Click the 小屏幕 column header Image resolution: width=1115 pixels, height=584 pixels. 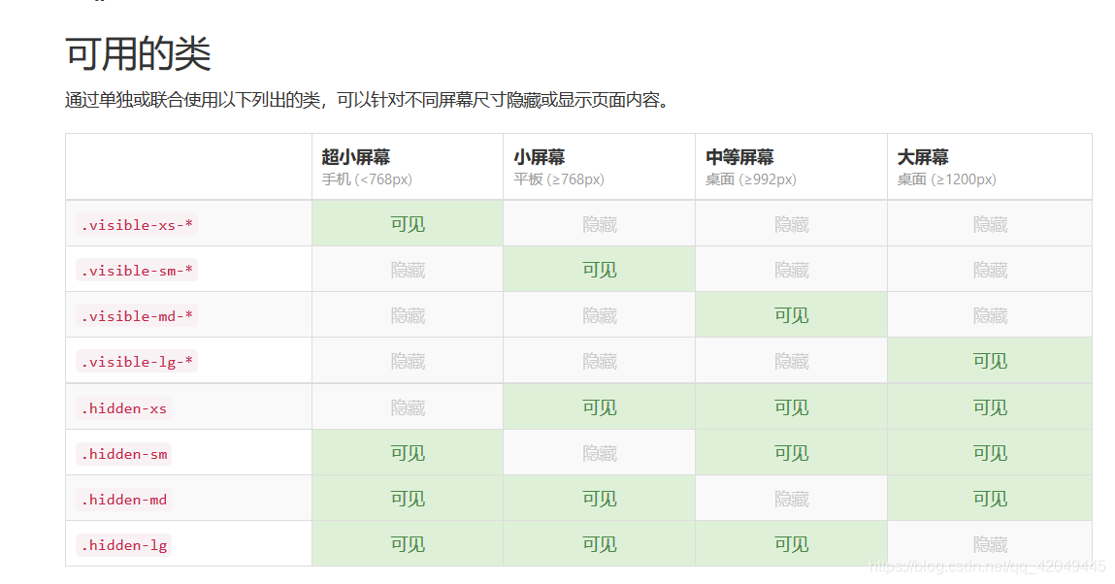[600, 167]
